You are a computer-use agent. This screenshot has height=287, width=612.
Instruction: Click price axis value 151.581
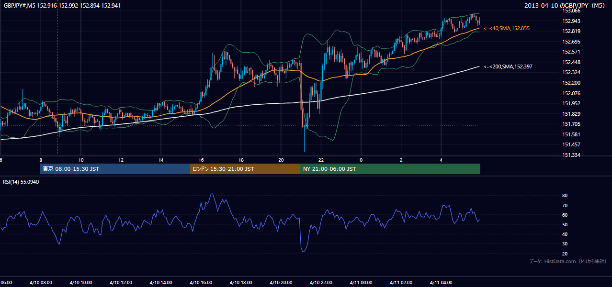pos(571,134)
